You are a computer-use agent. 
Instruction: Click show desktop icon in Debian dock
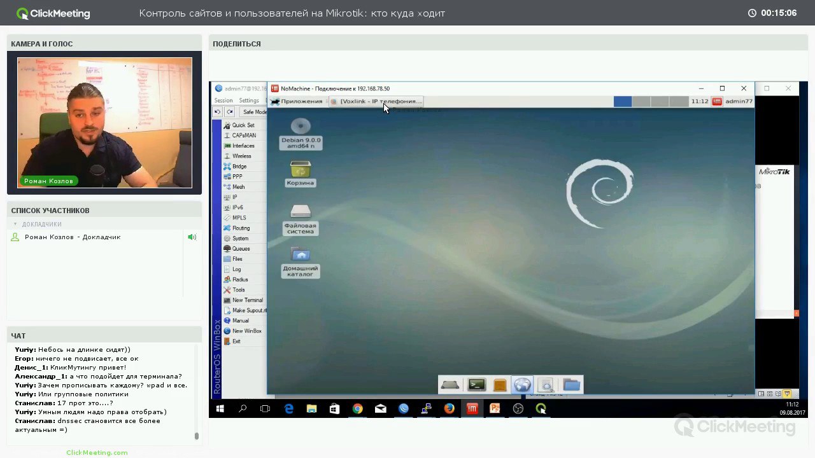coord(450,385)
